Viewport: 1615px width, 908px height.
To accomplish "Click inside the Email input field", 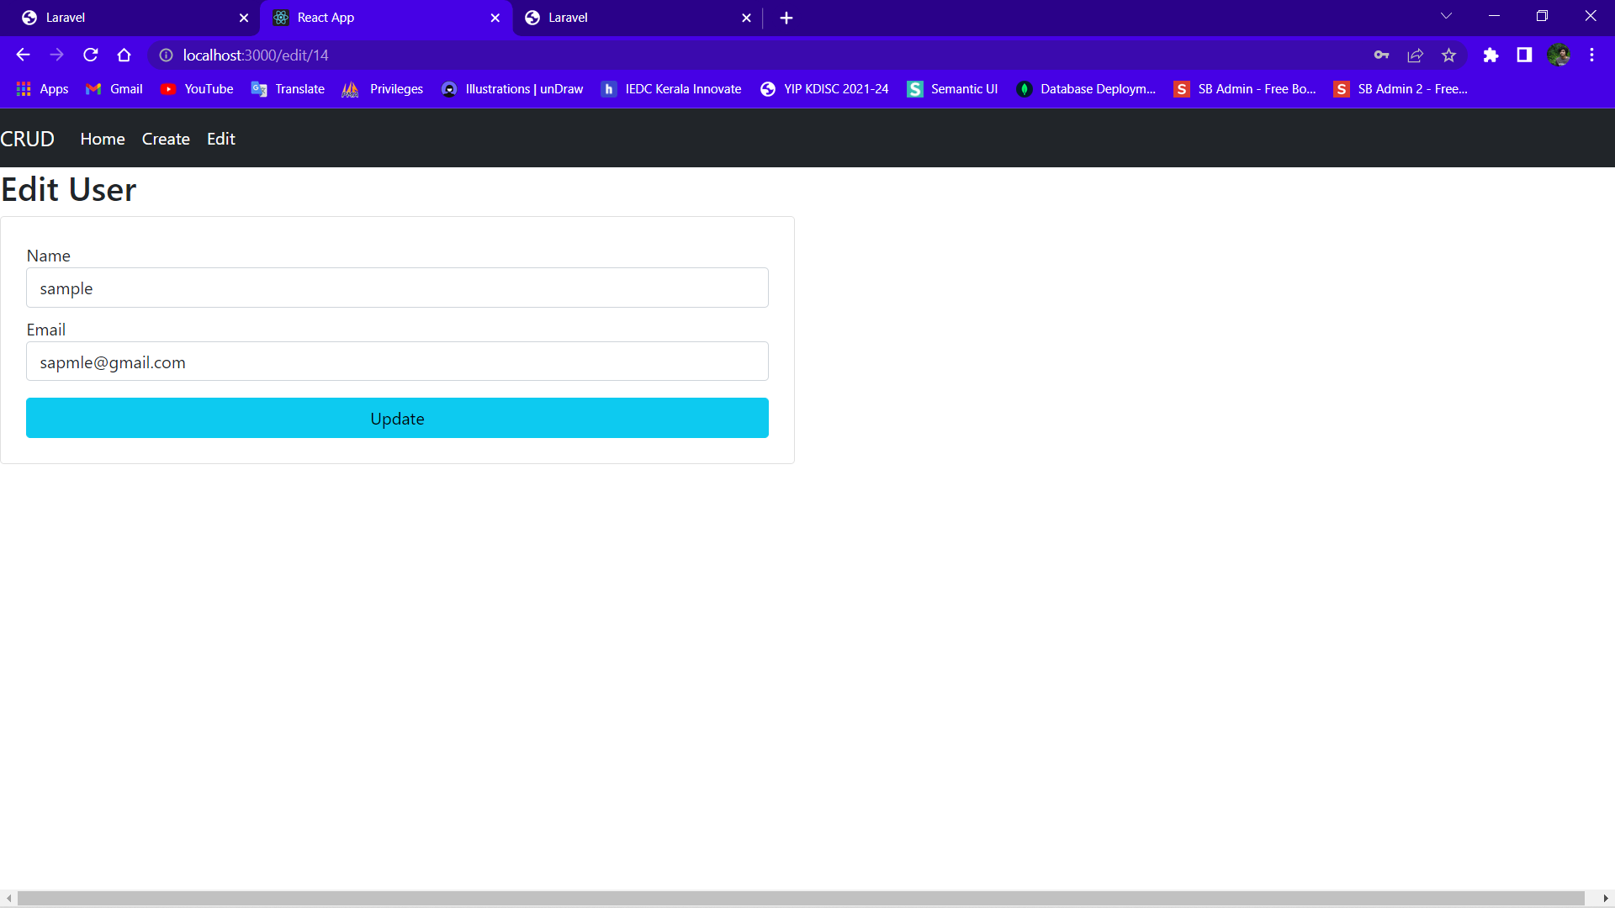I will (x=397, y=362).
